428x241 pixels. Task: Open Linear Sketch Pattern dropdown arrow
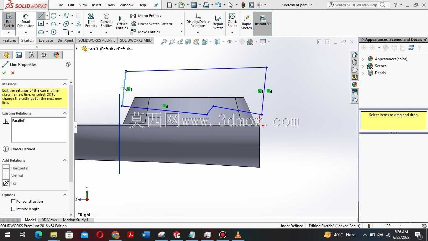pos(181,24)
